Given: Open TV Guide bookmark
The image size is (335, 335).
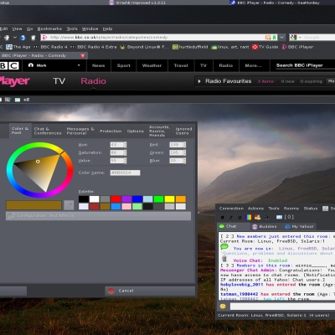Looking at the screenshot, I should 265,47.
